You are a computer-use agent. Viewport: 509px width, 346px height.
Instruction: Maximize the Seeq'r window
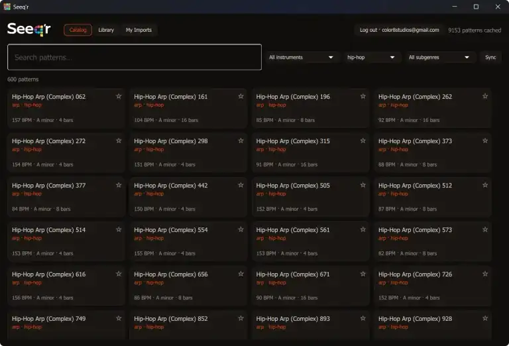click(x=476, y=7)
